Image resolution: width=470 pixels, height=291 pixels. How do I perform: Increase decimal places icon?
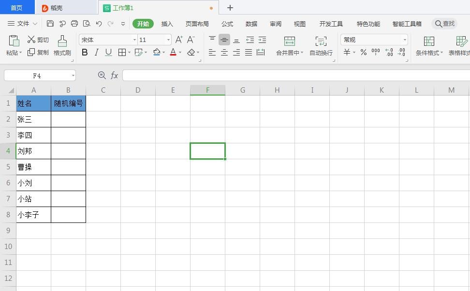388,53
